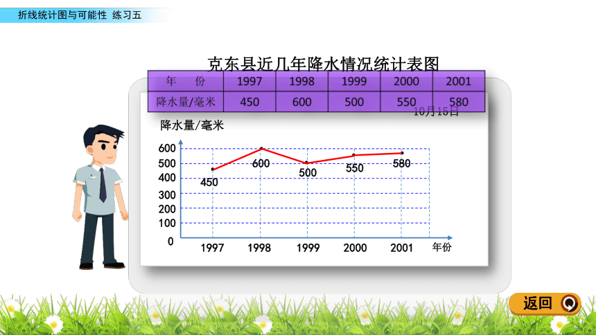Select the chart title 克东县近几年降水情况统计表图
Viewport: 596px width, 335px height.
[324, 64]
